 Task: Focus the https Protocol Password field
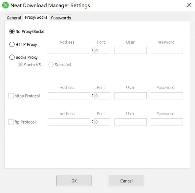[167, 96]
